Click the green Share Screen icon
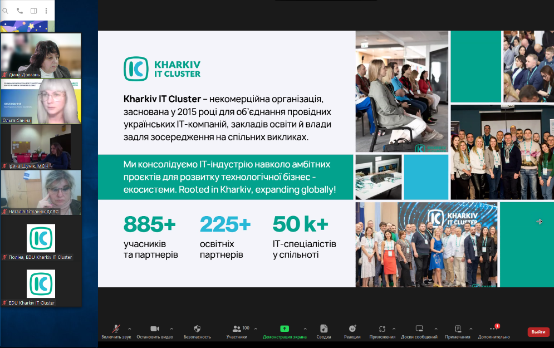This screenshot has width=554, height=348. 285,329
